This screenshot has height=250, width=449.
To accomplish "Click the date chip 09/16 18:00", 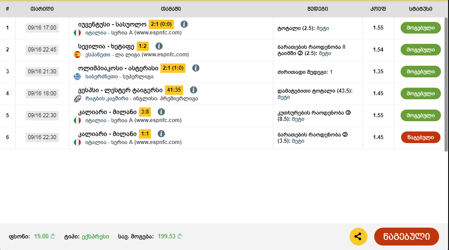I will point(42,93).
